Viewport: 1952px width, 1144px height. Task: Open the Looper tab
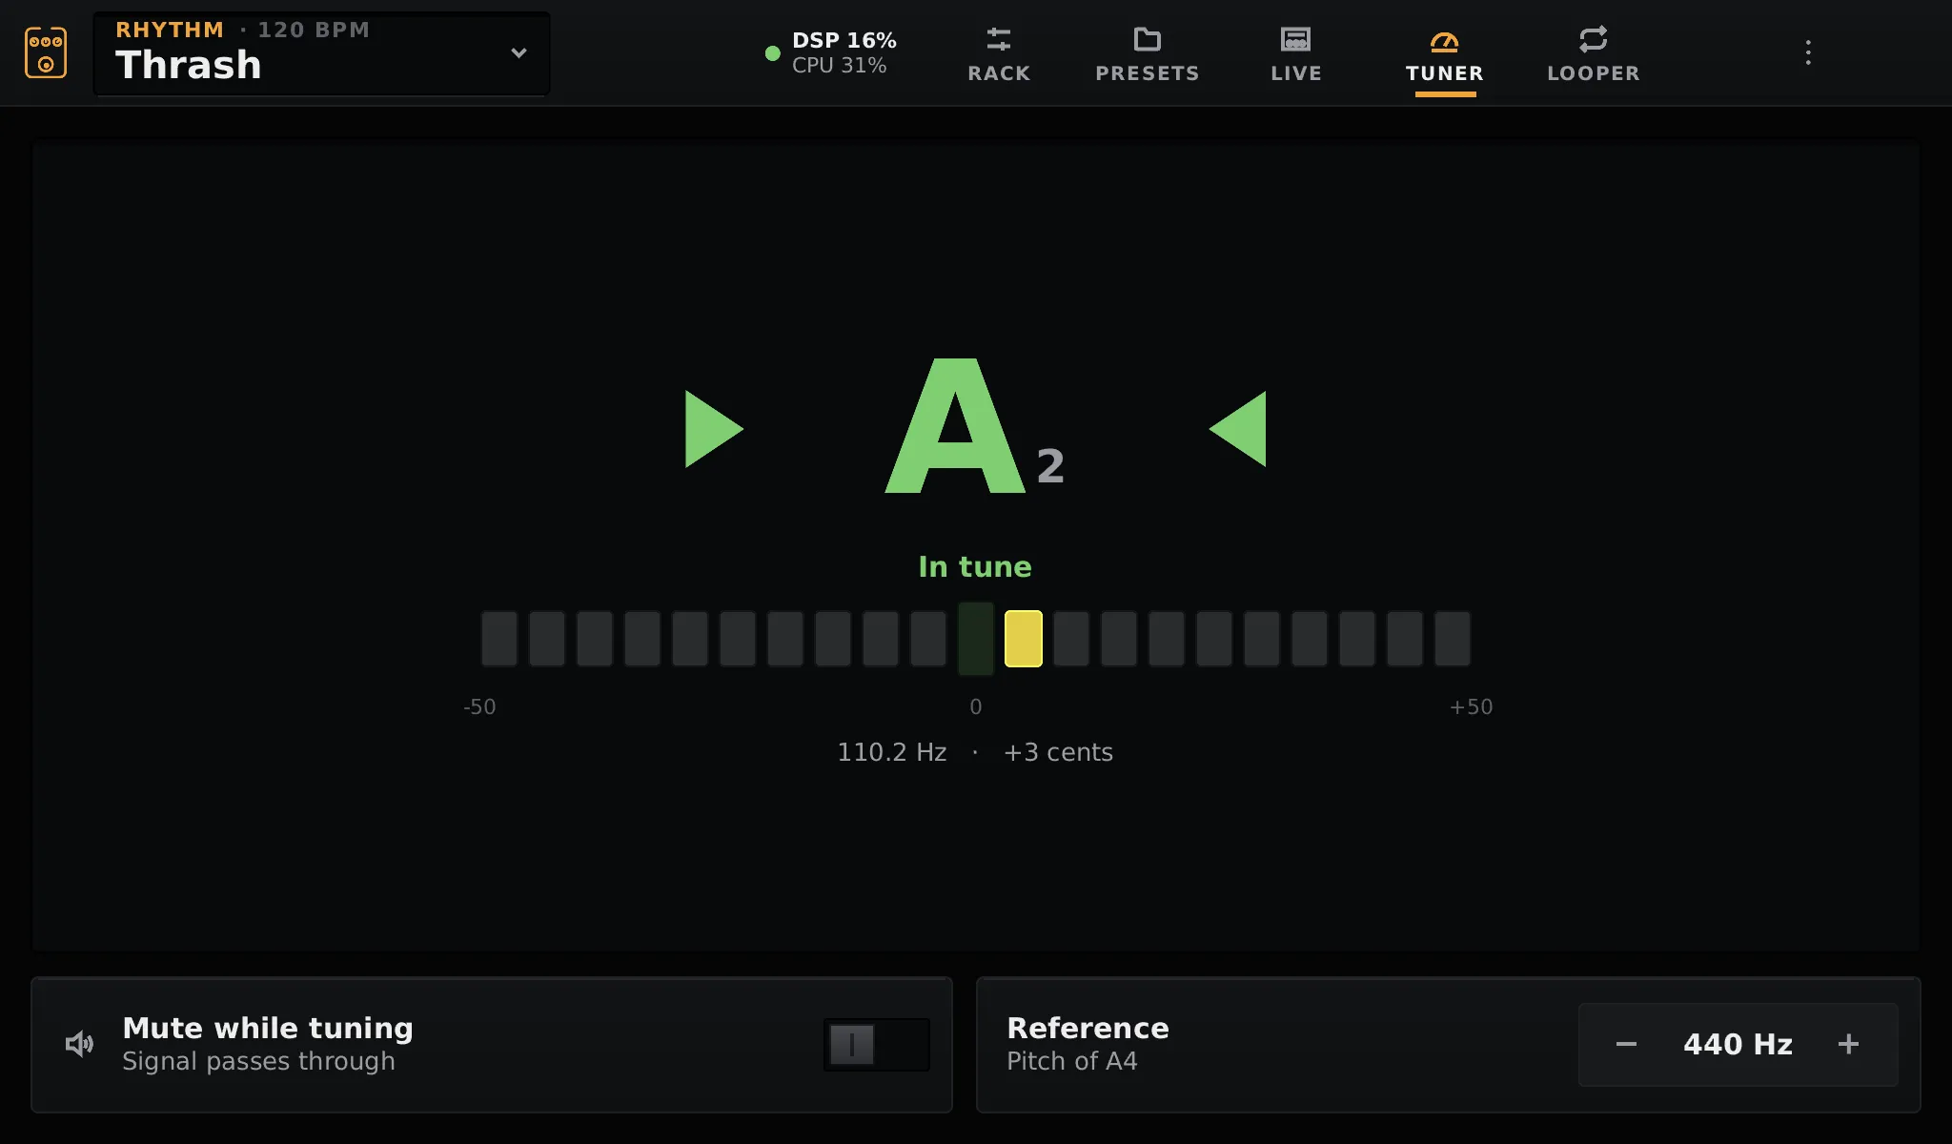pos(1594,54)
